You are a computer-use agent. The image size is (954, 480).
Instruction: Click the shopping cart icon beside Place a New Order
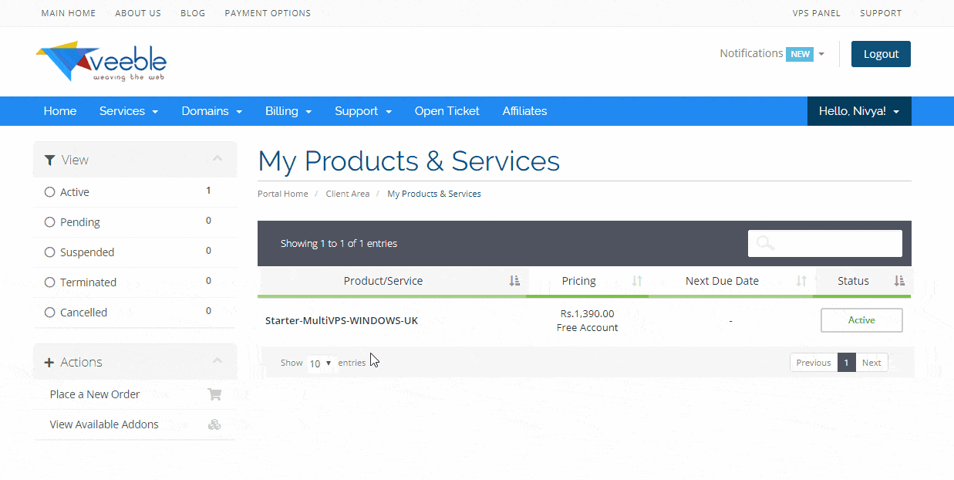[x=214, y=394]
